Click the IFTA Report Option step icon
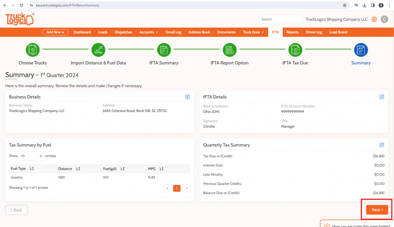The image size is (394, 227). [x=229, y=50]
